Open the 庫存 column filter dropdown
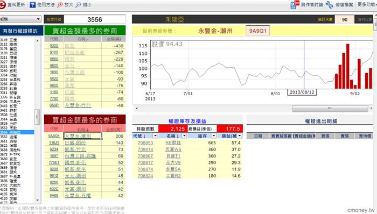 [x=213, y=136]
